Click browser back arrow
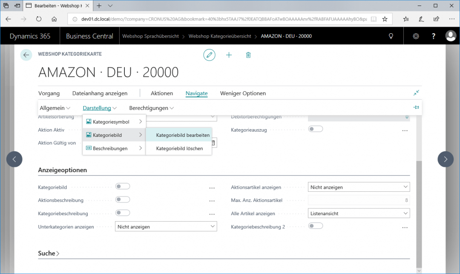 [x=8, y=19]
